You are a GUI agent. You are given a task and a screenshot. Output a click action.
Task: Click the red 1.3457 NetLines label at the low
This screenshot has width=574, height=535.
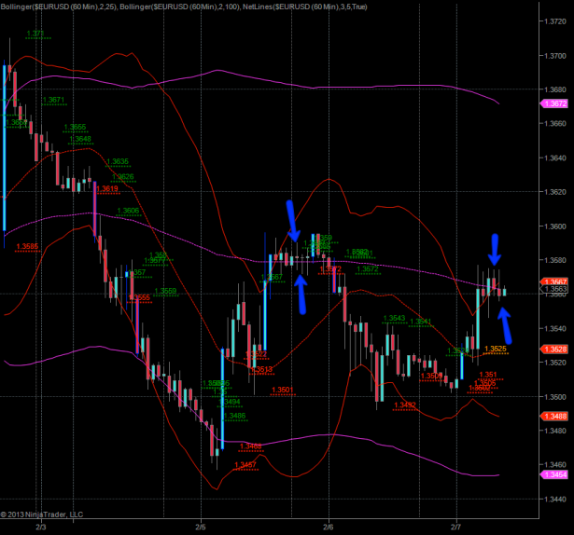tap(245, 464)
